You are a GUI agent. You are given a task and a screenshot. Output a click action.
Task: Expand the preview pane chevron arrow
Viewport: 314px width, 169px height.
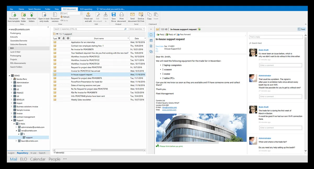[x=151, y=29]
